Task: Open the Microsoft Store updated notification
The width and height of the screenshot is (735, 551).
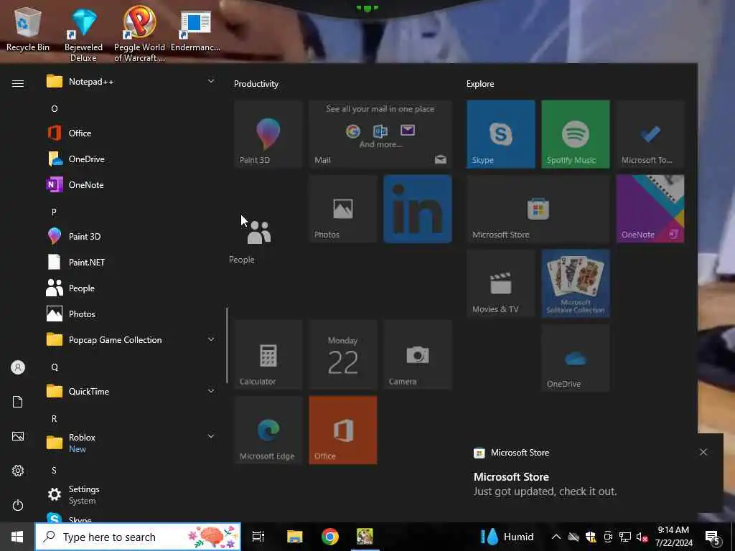Action: (593, 473)
